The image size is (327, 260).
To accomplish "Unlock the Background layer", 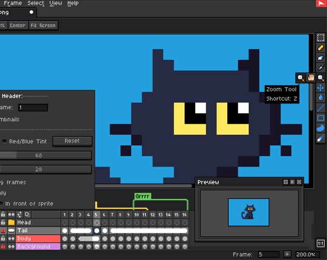I will coord(3,246).
